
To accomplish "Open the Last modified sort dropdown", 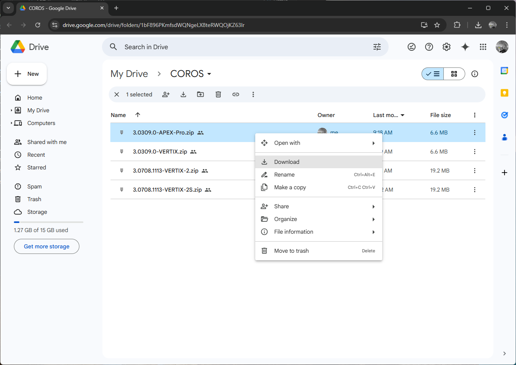I will [x=402, y=115].
